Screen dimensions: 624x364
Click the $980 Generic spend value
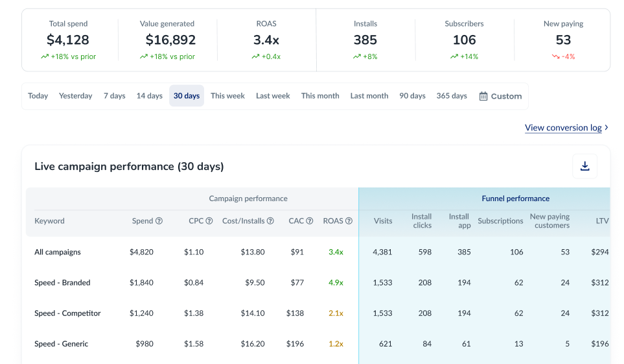144,344
